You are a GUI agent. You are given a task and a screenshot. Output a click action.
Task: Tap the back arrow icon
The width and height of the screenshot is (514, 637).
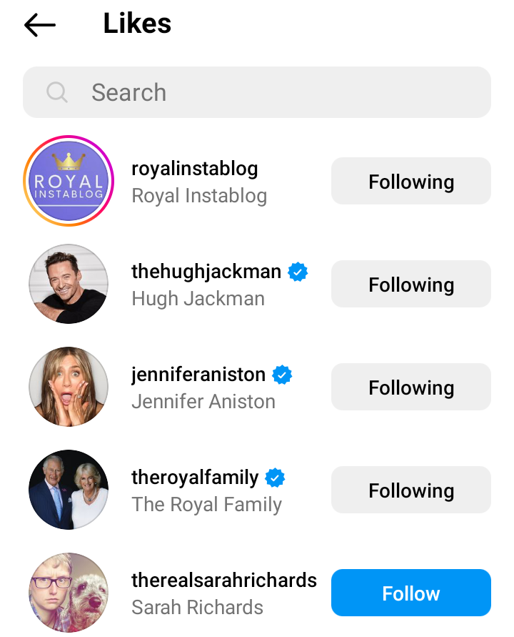coord(40,25)
